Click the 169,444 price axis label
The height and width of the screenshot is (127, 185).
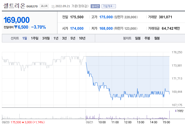(177, 92)
